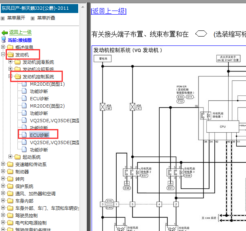This screenshot has width=246, height=231.
Task: Select the 发动机 folder icon
Action: point(11,54)
